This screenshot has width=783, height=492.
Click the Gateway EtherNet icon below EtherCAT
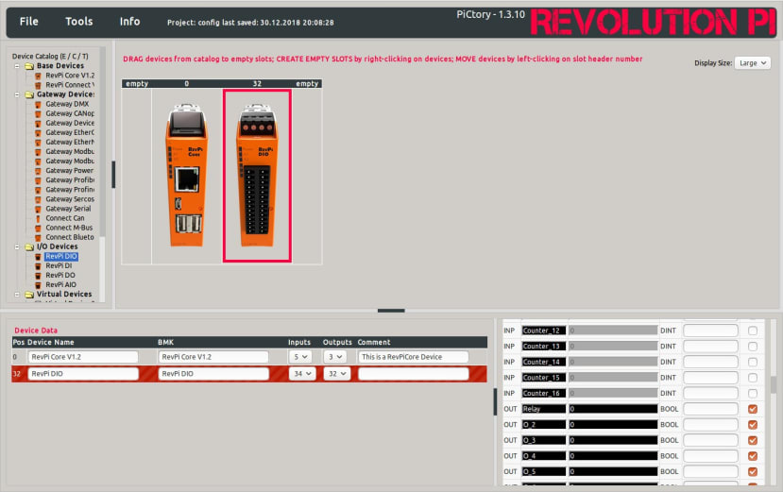38,142
